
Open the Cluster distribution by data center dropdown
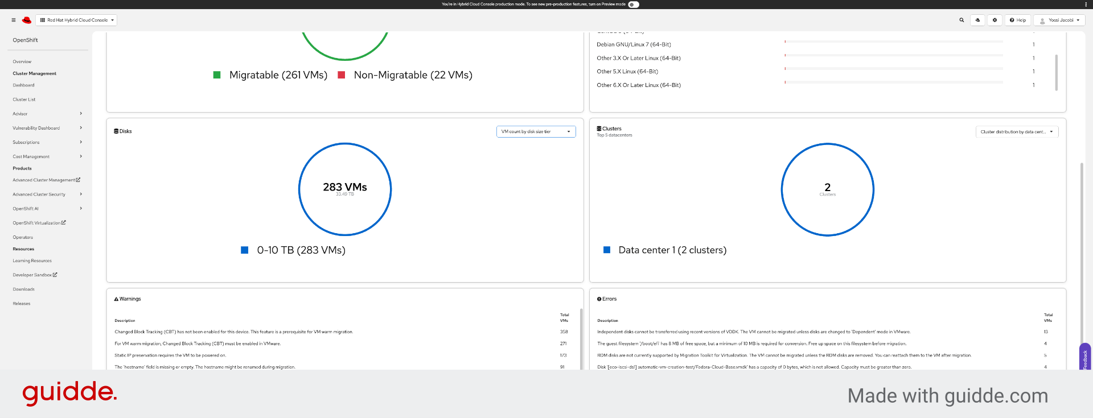pos(1017,131)
